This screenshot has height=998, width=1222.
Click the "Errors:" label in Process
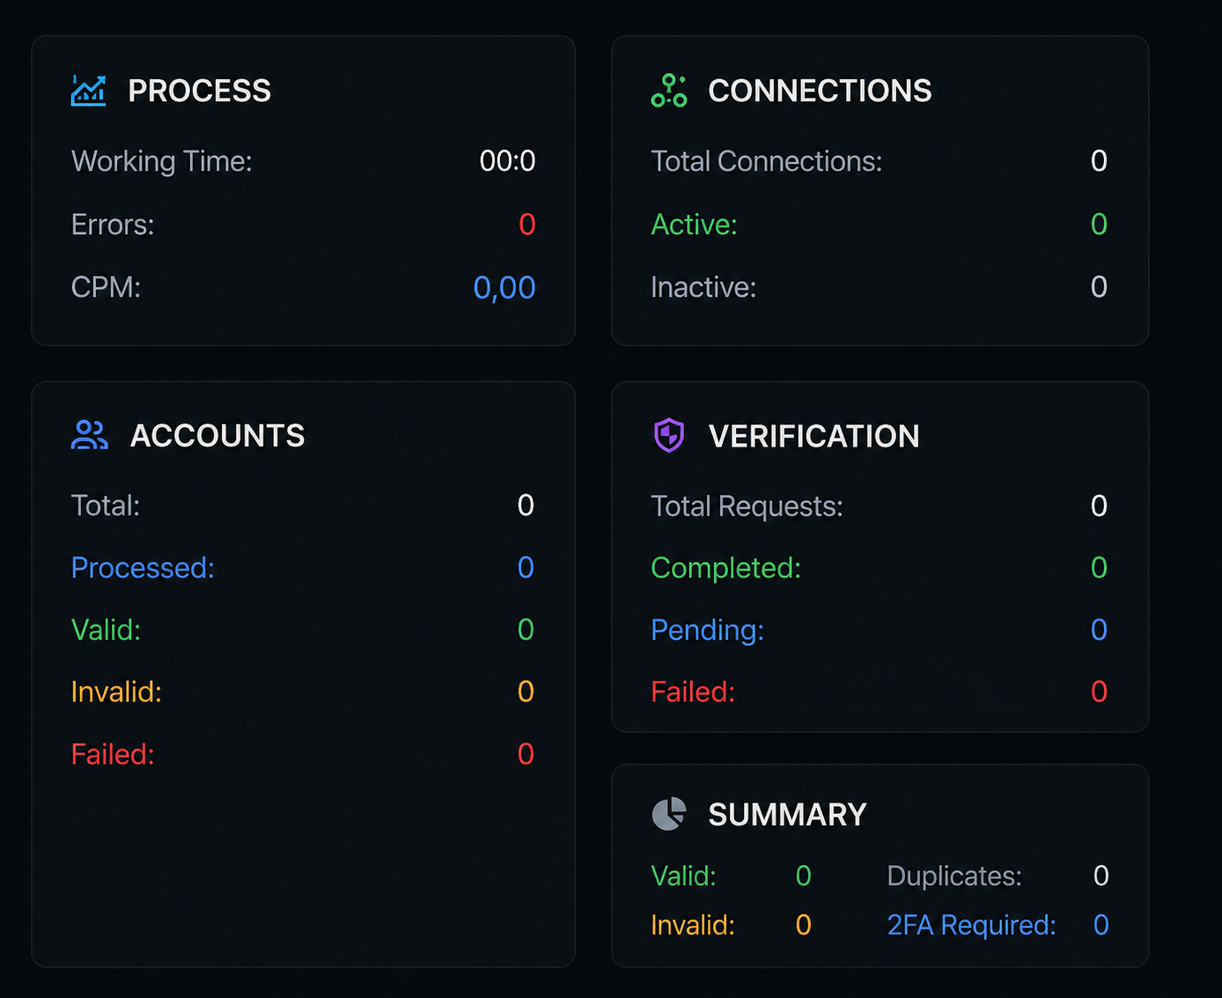113,225
